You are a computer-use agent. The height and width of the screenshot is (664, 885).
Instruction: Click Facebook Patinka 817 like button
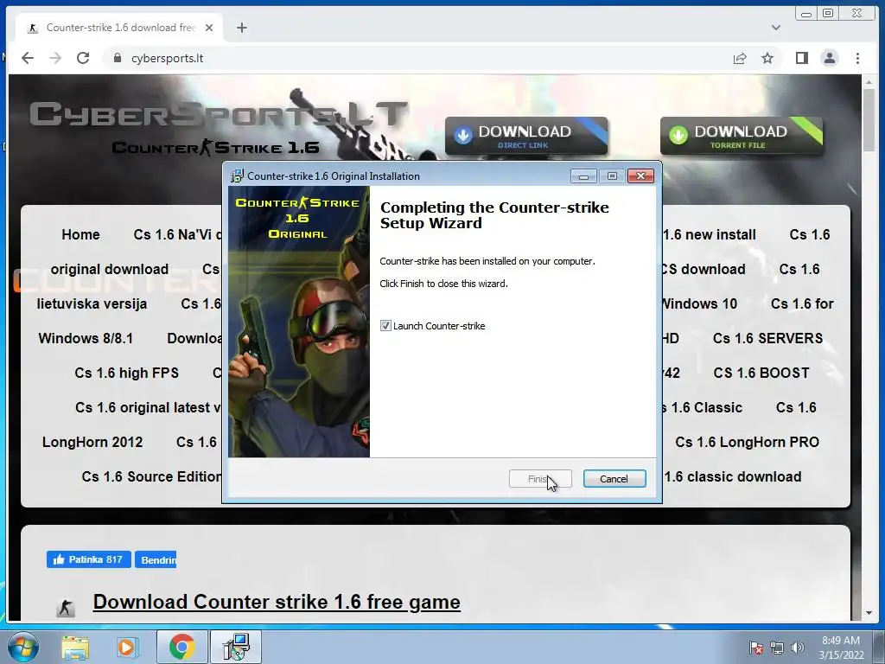point(89,559)
